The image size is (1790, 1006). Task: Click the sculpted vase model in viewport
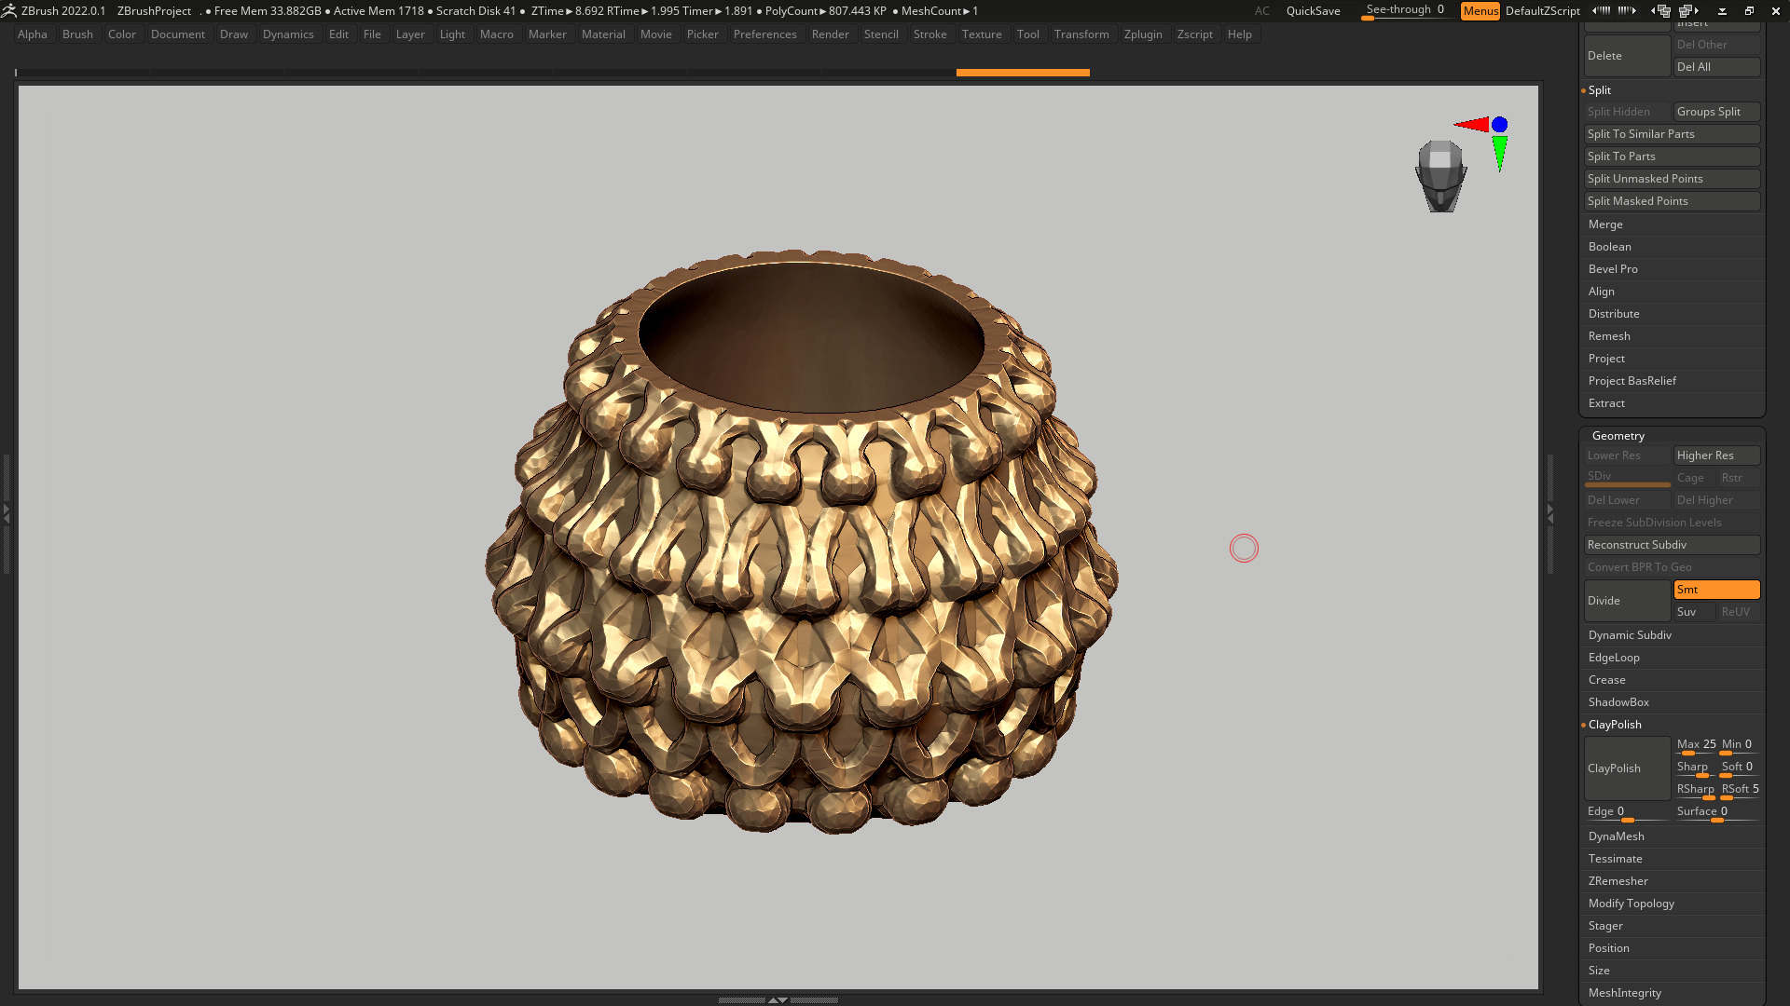pos(802,540)
